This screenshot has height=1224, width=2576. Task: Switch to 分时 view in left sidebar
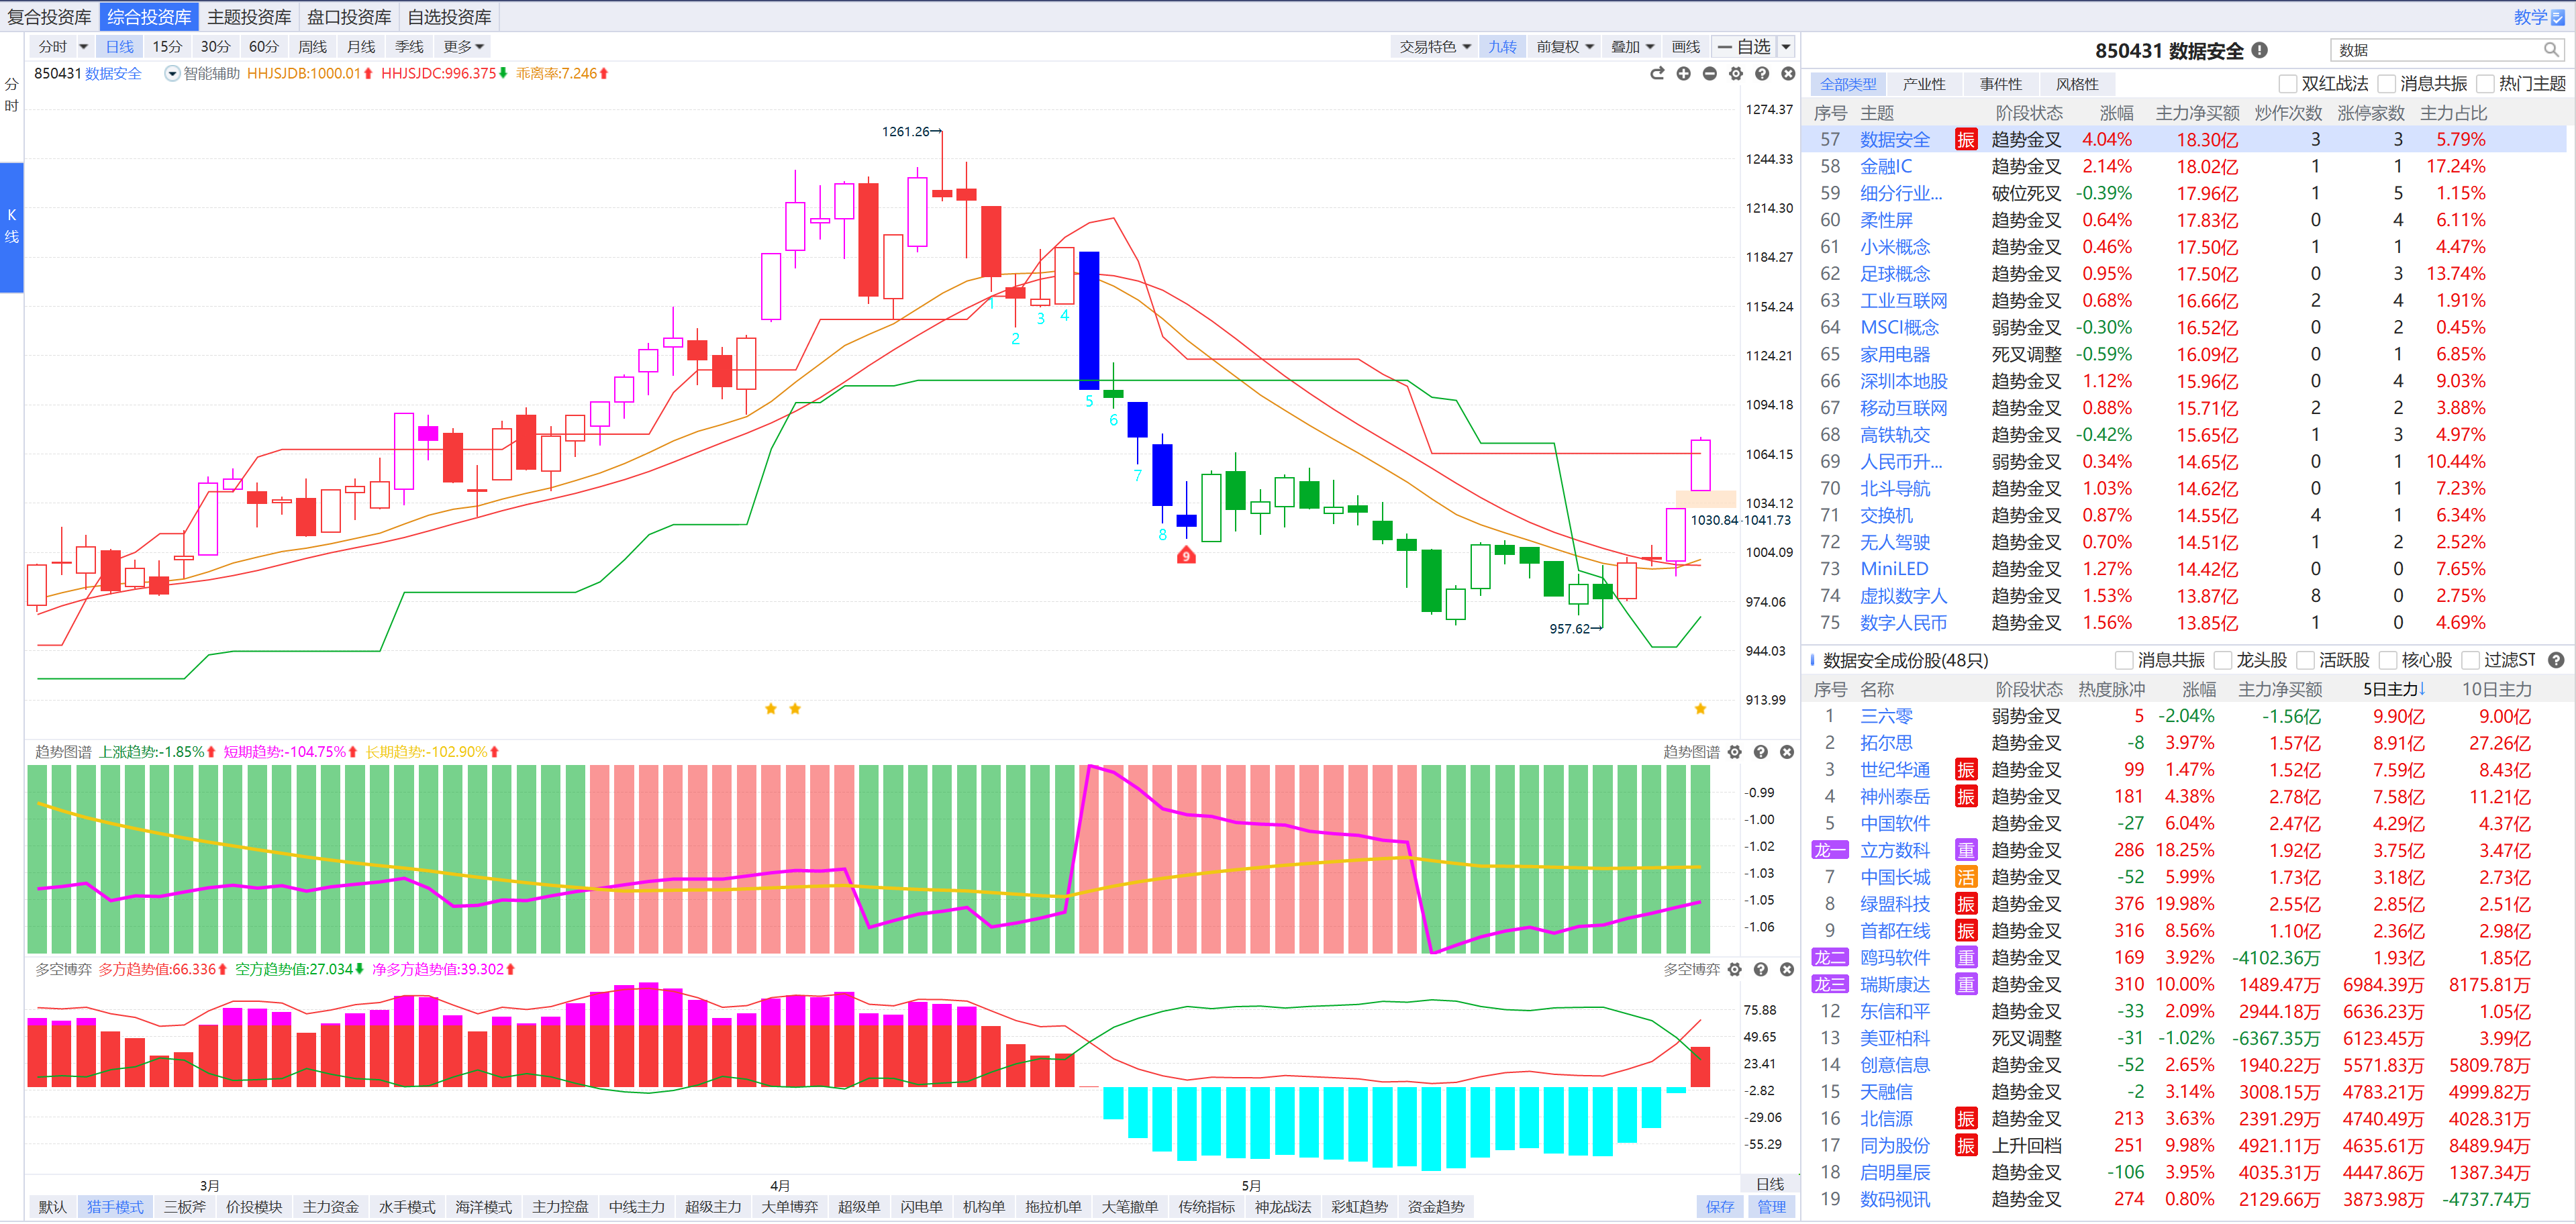11,95
